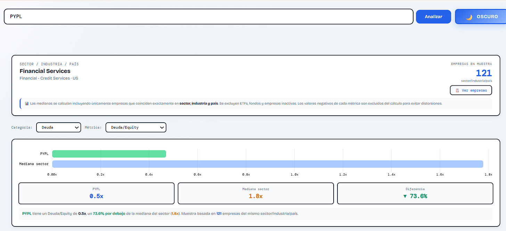Click the 1.0x axis tick label
This screenshot has height=231, width=506.
295,174
